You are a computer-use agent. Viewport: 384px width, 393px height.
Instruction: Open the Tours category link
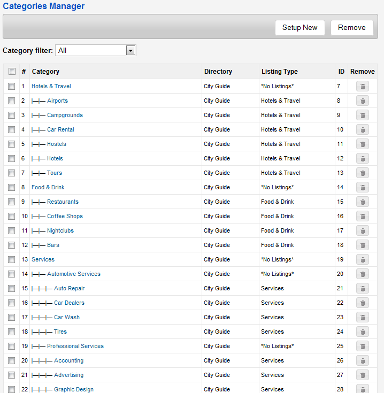(54, 173)
